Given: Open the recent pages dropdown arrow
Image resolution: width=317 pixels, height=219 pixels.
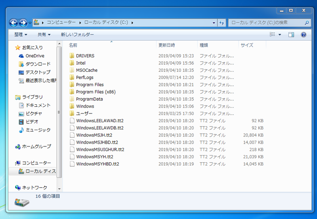Looking at the screenshot, I should (x=30, y=23).
